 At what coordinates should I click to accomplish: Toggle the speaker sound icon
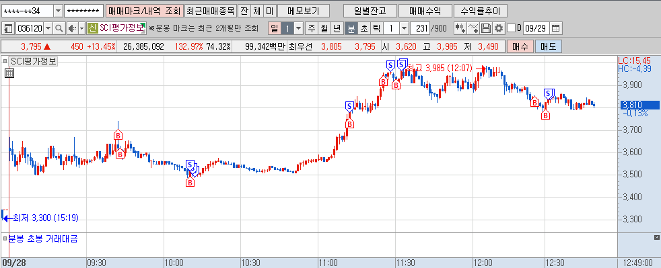pos(71,29)
